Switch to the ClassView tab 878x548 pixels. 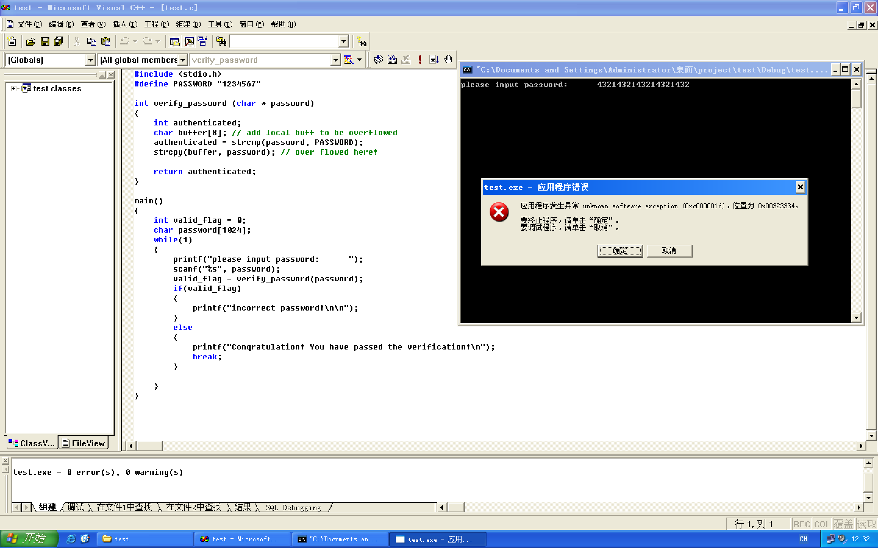point(32,443)
